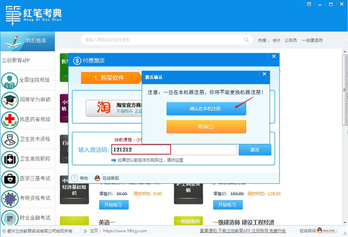Select 卫生高级职称 medical kit icon

(x=9, y=160)
